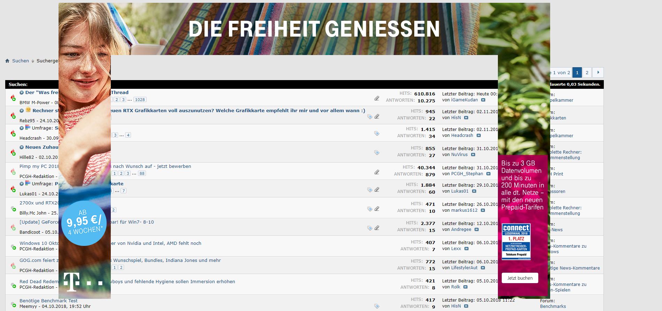662x311 pixels.
Task: Open thread page 2 of GOG.com thread
Action: [x=121, y=267]
